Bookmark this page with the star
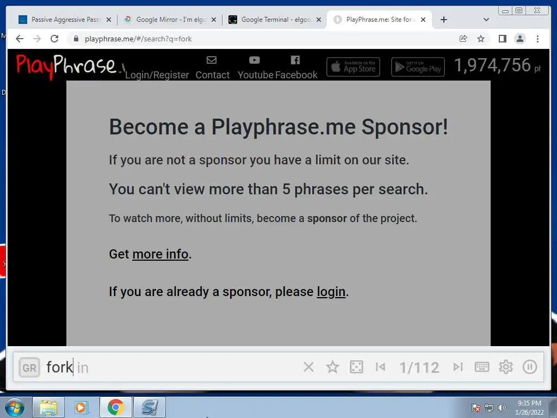This screenshot has height=418, width=557. 481,39
